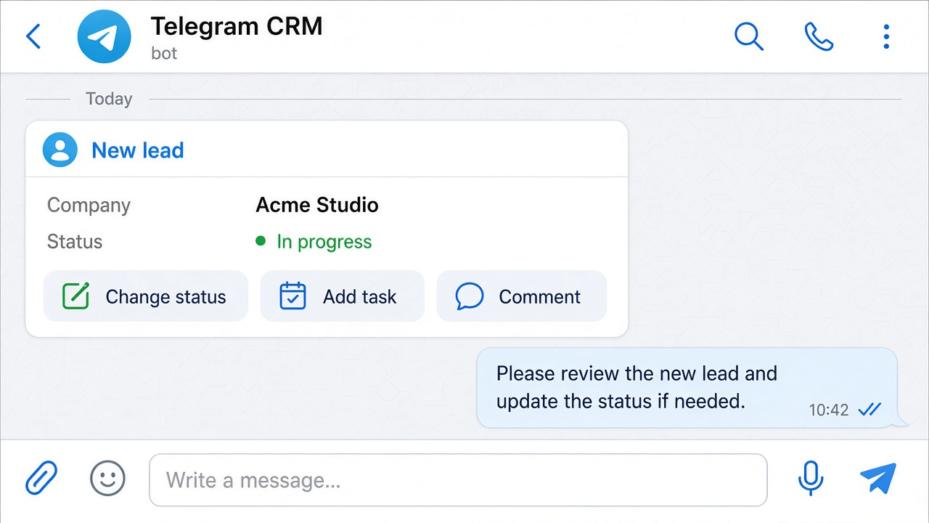Send the message with paper plane
Viewport: 929px width, 523px height.
point(878,479)
